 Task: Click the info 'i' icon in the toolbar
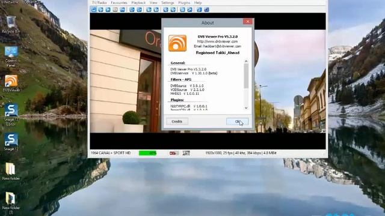click(x=199, y=10)
